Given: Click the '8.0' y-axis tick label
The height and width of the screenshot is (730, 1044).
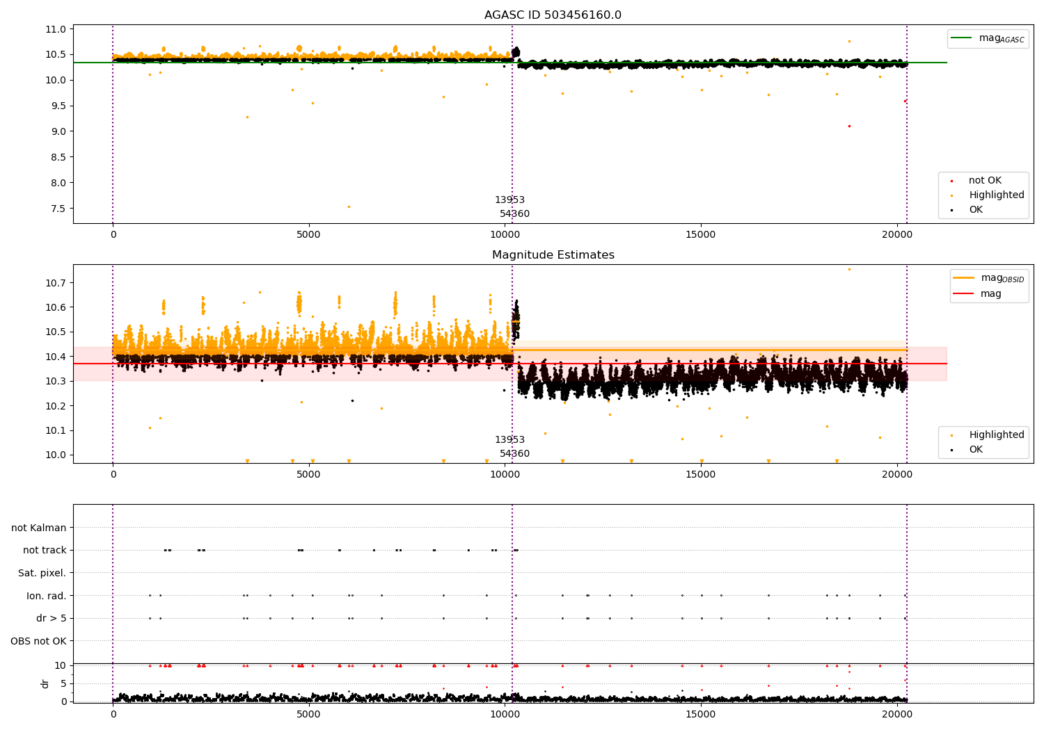Looking at the screenshot, I should [61, 183].
